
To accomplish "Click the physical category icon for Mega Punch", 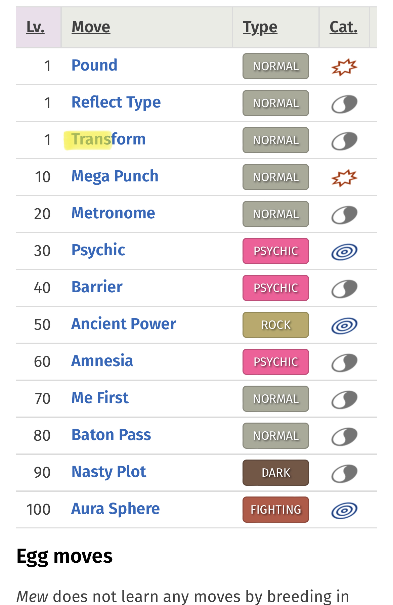I will (344, 178).
